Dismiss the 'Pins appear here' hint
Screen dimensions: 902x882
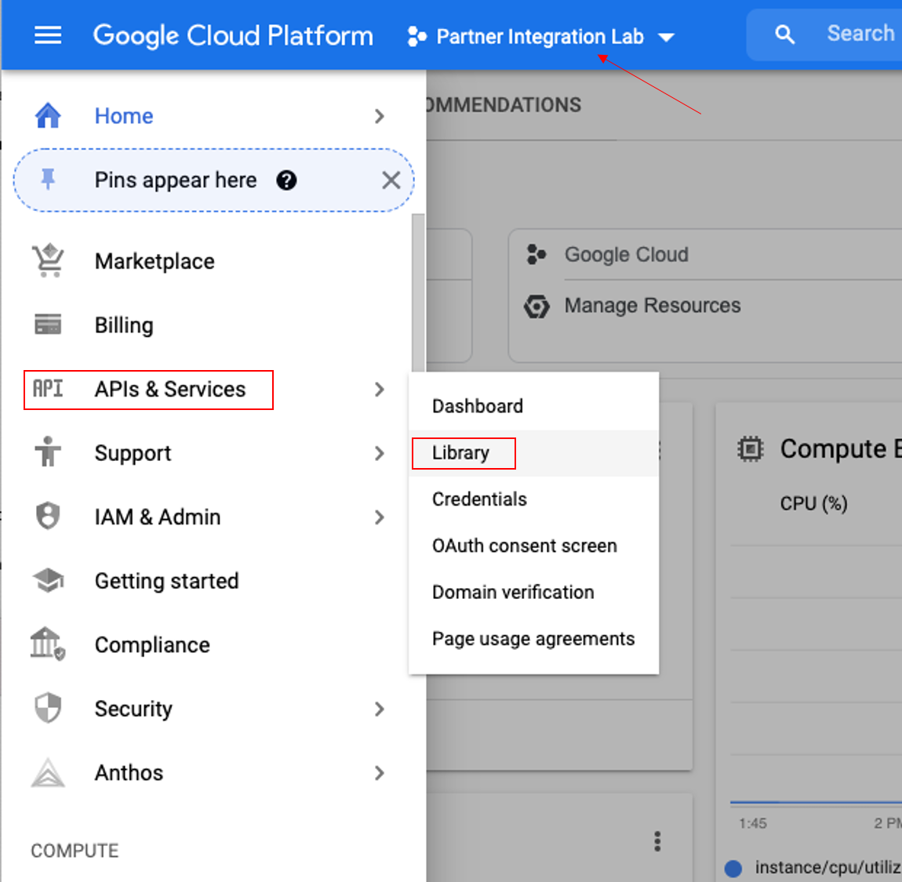[391, 180]
